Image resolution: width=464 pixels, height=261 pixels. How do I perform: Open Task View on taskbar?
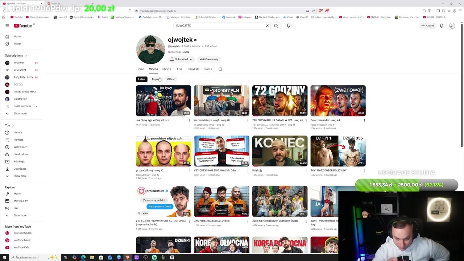pos(65,257)
